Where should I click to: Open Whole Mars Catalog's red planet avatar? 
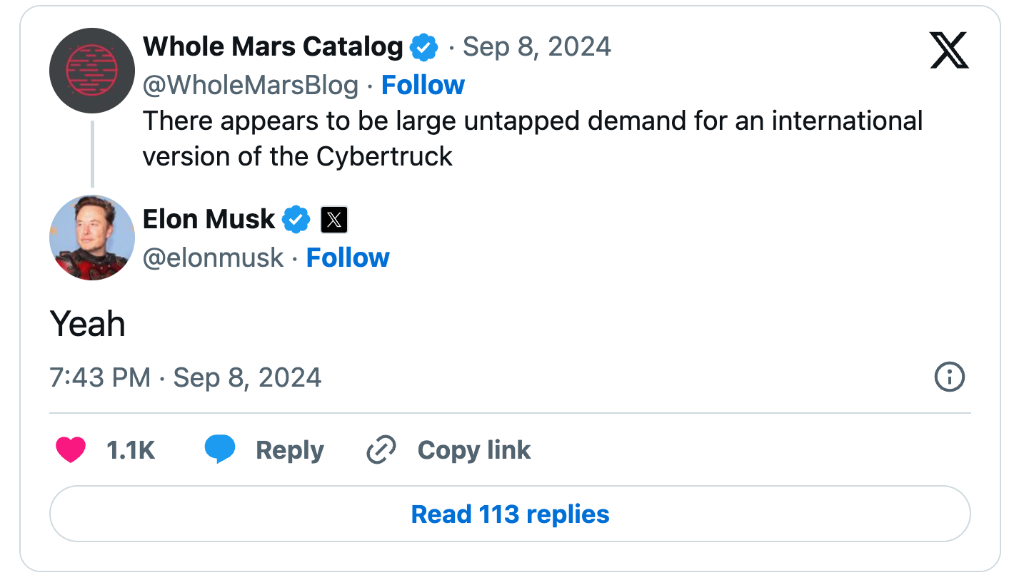click(x=92, y=71)
